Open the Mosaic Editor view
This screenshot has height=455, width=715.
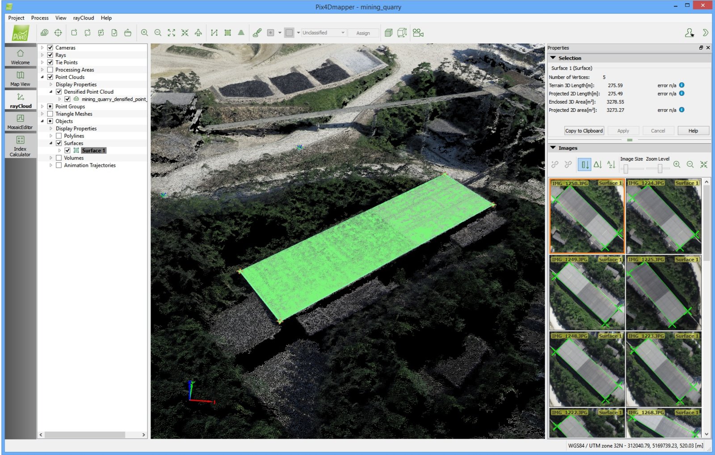click(x=20, y=122)
